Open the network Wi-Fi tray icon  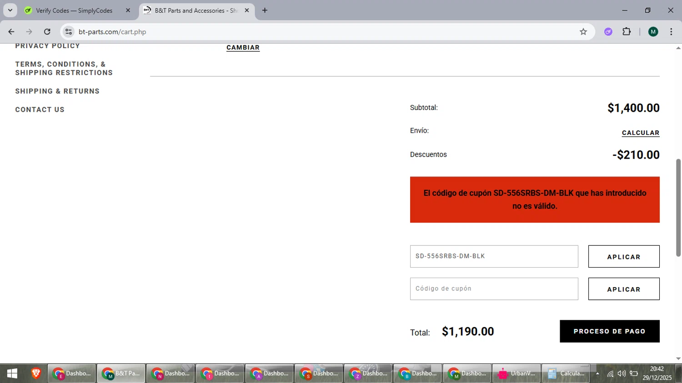point(610,373)
